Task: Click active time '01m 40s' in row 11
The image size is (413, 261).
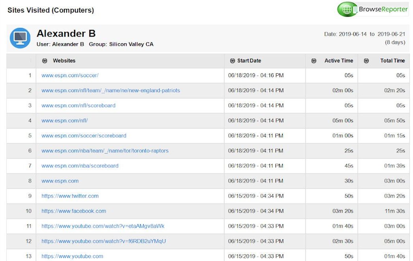Action: 343,226
